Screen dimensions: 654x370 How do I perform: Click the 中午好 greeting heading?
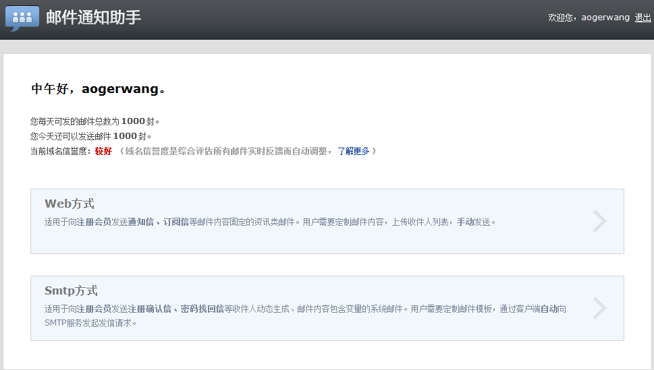(99, 89)
